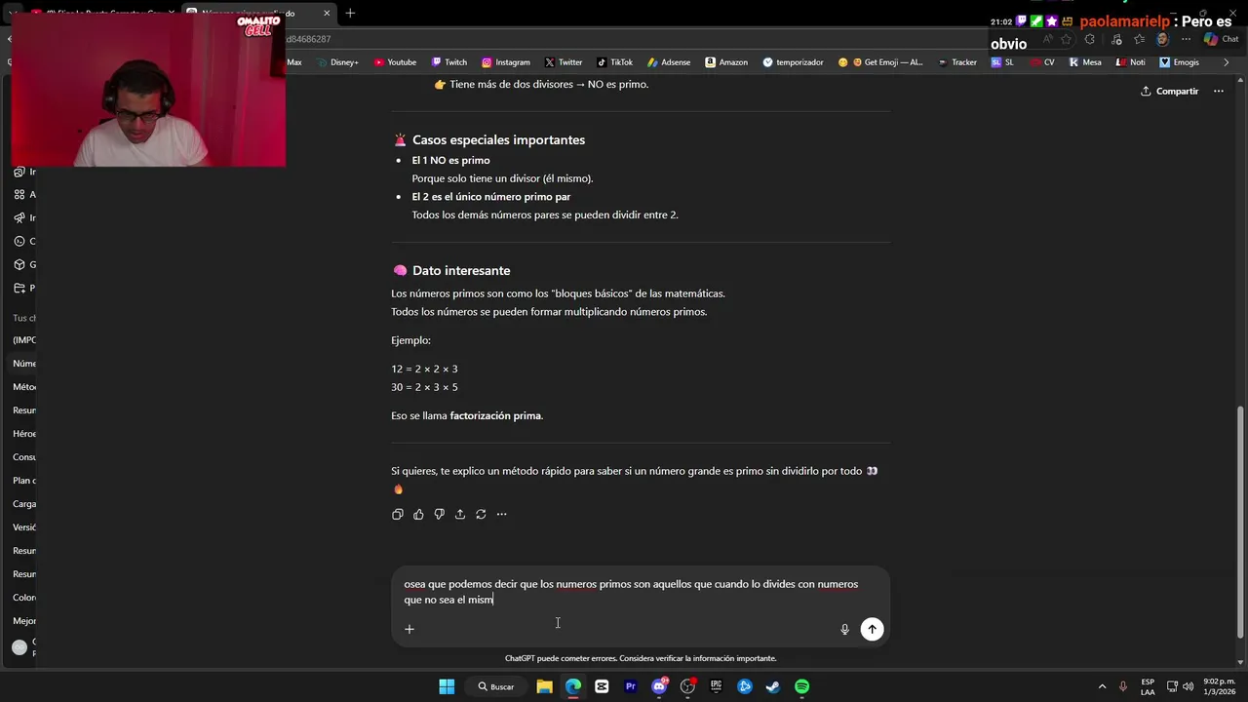
Task: Open Discord from the taskbar
Action: coord(659,686)
